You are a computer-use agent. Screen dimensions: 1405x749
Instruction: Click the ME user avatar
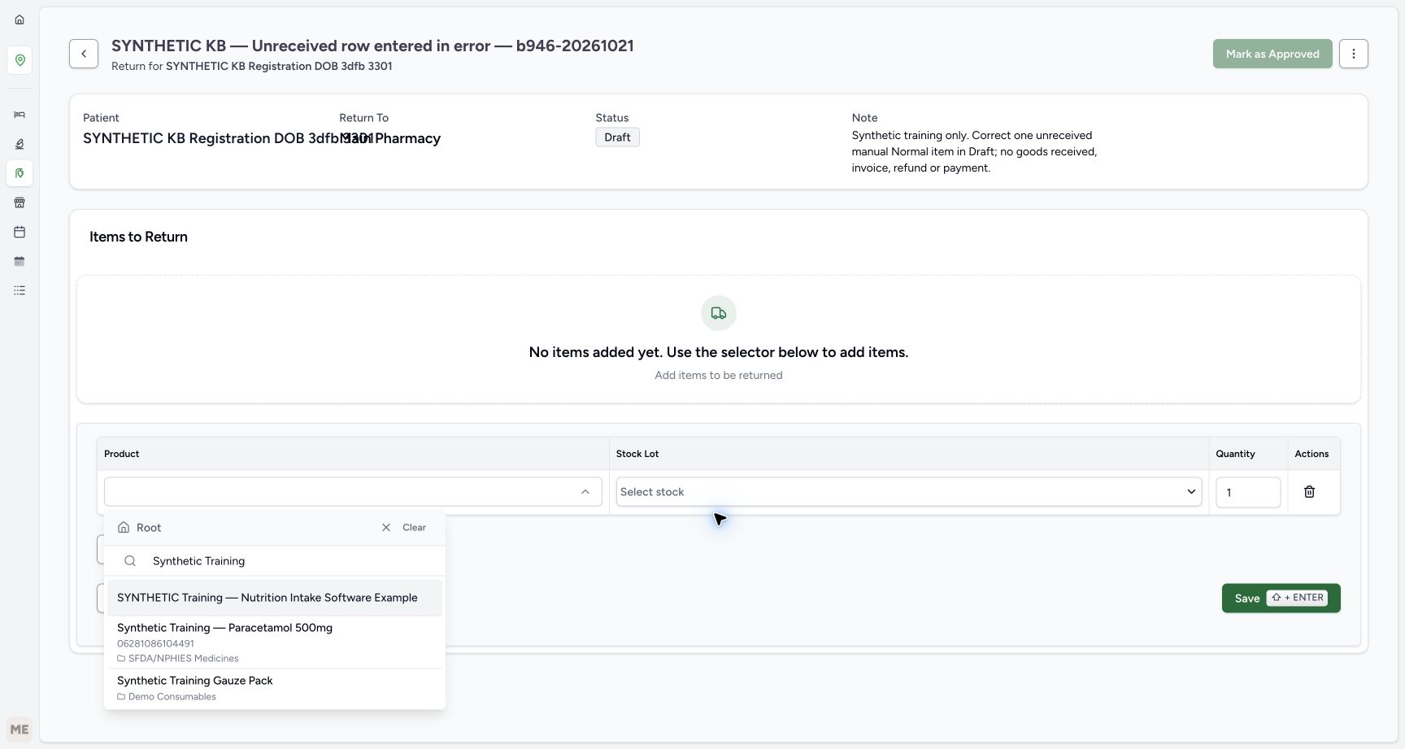click(x=20, y=729)
